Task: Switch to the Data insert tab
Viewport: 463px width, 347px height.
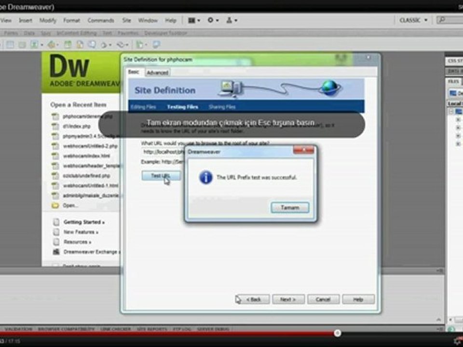Action: (29, 33)
